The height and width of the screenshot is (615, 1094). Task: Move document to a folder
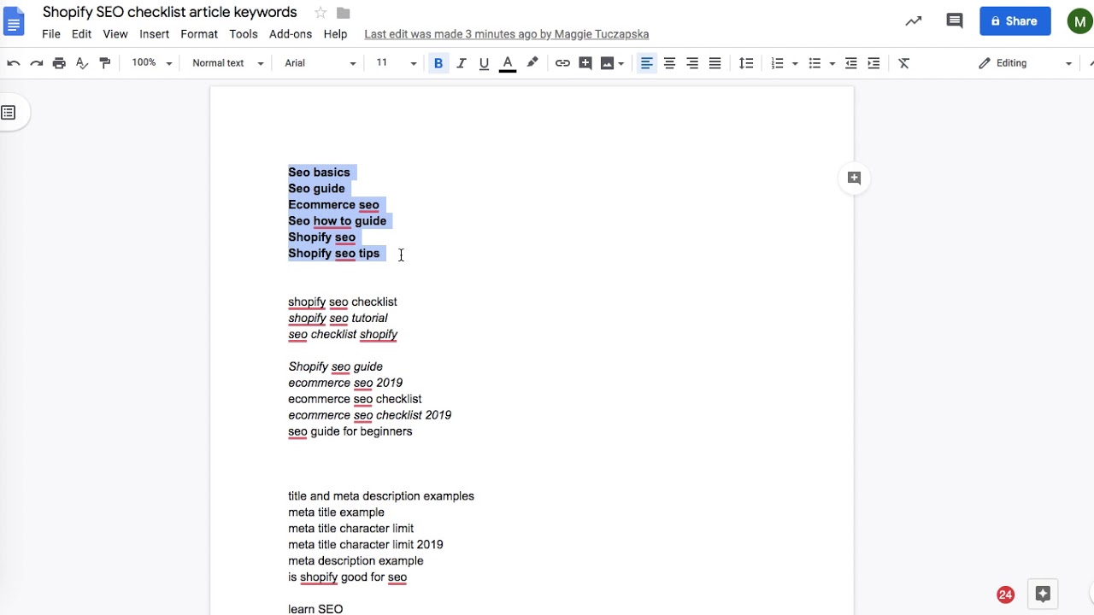[344, 13]
